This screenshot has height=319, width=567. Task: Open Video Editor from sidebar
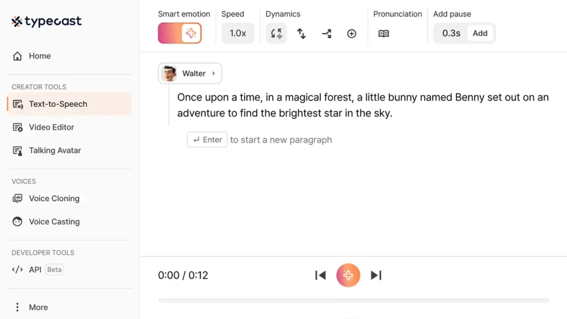pyautogui.click(x=51, y=127)
